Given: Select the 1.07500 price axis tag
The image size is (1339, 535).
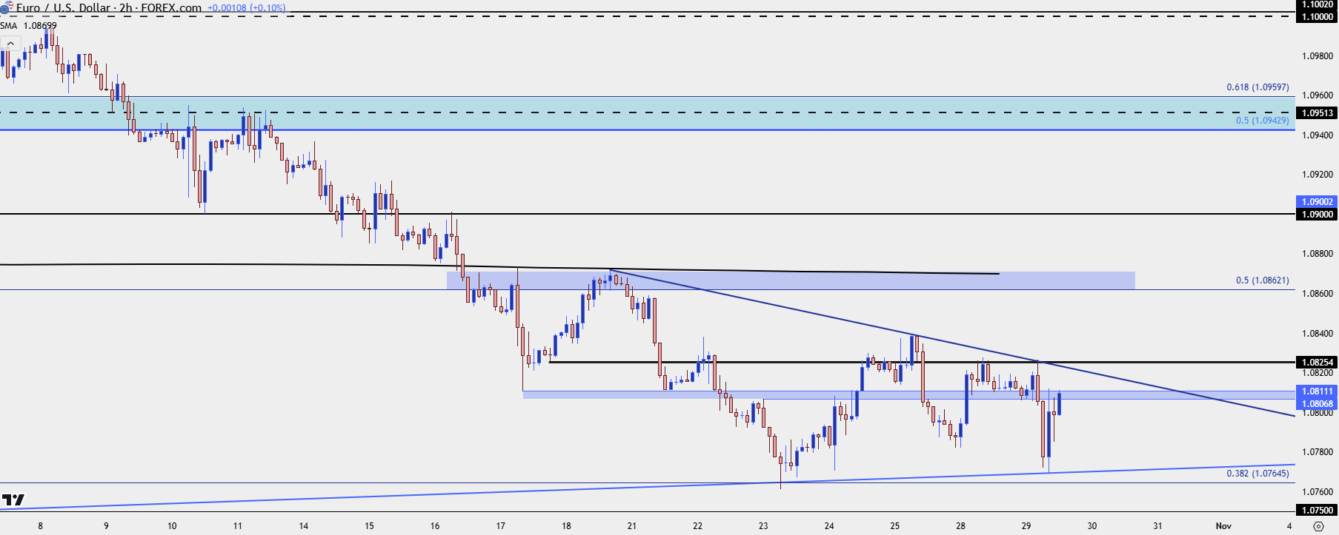Looking at the screenshot, I should pyautogui.click(x=1317, y=510).
